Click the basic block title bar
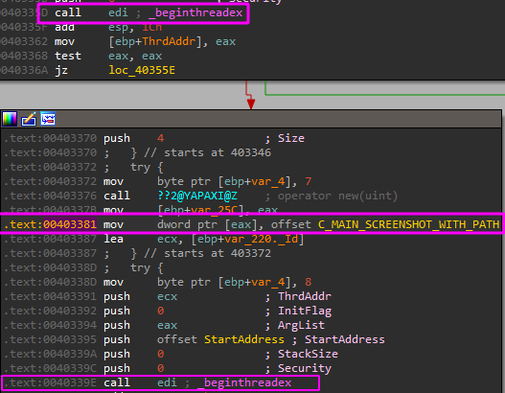 [251, 119]
